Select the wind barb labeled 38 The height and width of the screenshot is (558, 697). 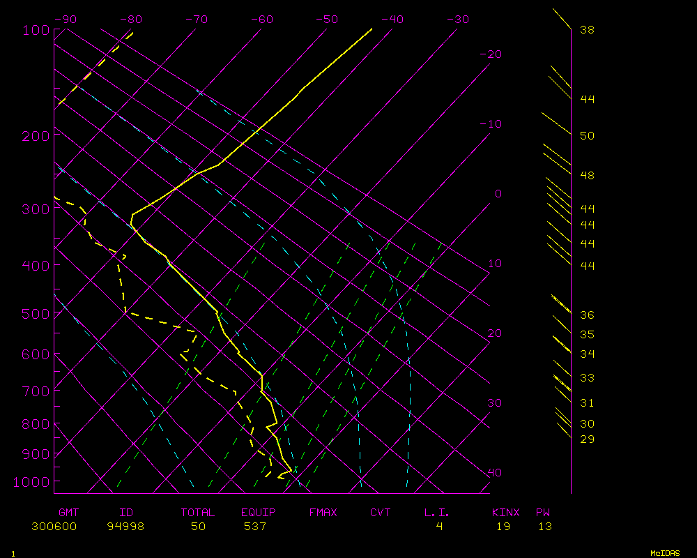tap(562, 19)
